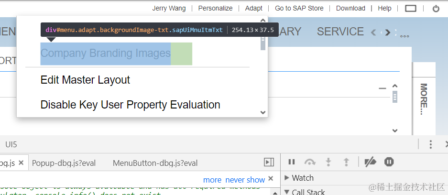Pause script execution
The image size is (448, 195).
pyautogui.click(x=292, y=162)
